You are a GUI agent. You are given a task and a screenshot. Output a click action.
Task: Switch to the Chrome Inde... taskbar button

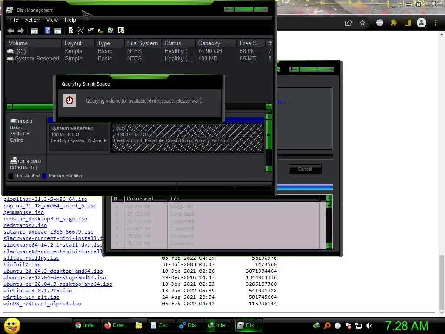tap(86, 325)
